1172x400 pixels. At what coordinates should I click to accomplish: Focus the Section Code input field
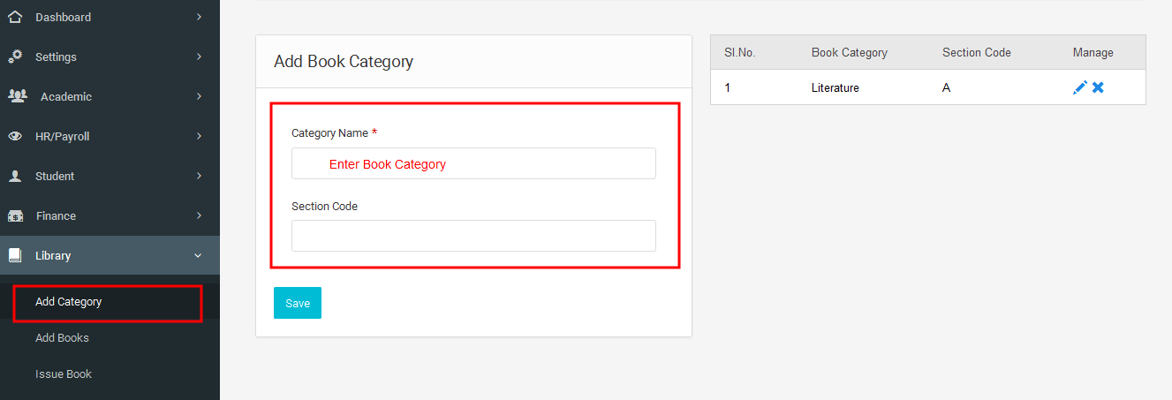coord(473,236)
